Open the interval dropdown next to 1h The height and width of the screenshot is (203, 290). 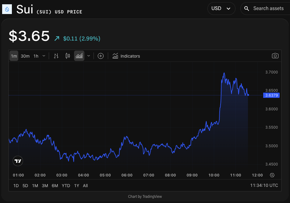(x=44, y=56)
